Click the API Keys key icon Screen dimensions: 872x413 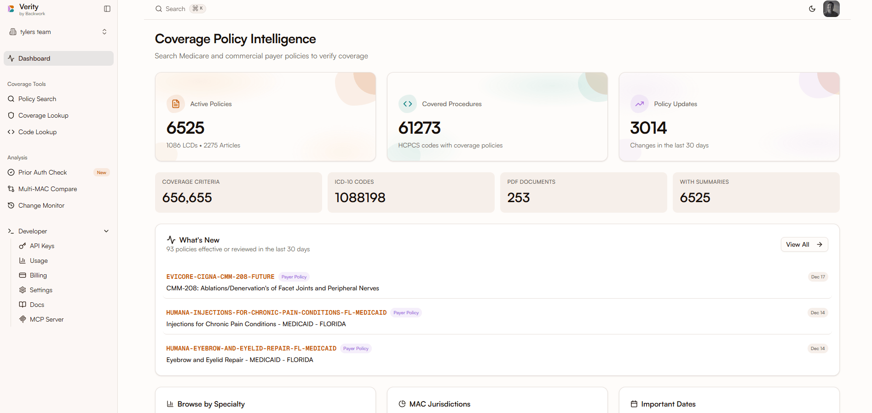(x=22, y=246)
